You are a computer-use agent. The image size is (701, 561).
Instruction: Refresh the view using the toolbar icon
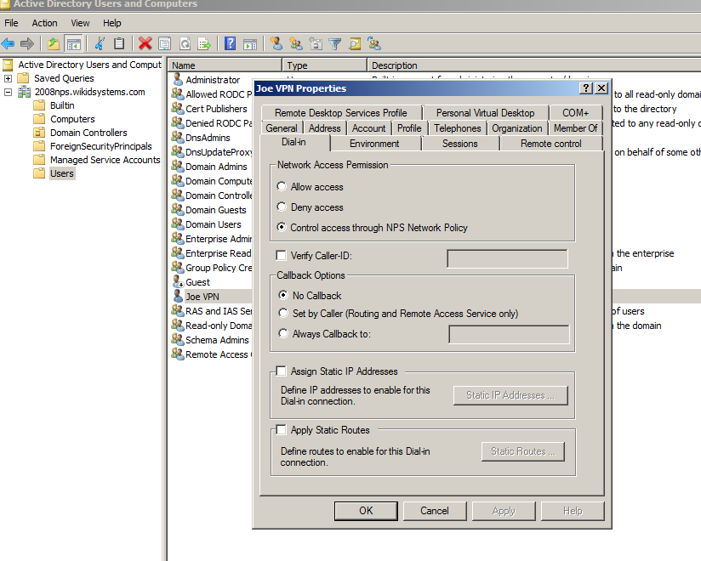[x=185, y=43]
